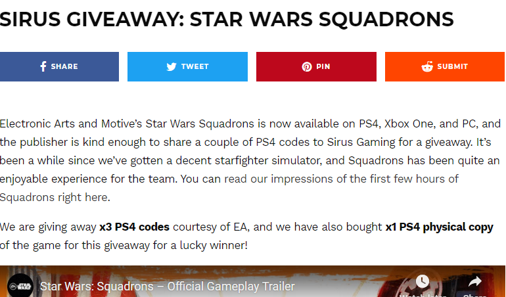Click the Reddit alien icon
The width and height of the screenshot is (506, 297).
(x=427, y=66)
